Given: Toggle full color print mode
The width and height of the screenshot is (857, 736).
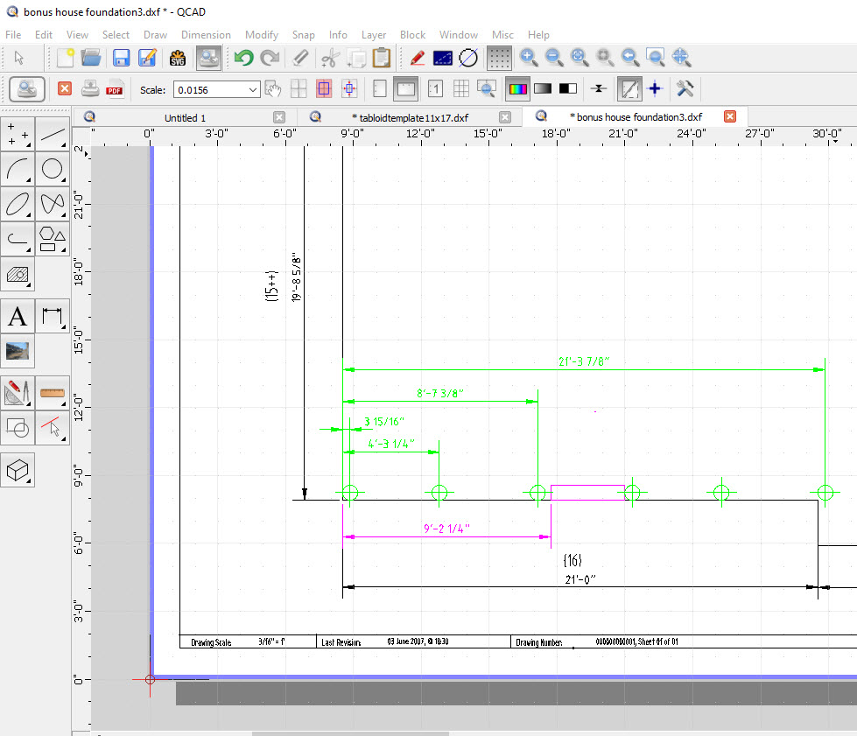Looking at the screenshot, I should 518,89.
